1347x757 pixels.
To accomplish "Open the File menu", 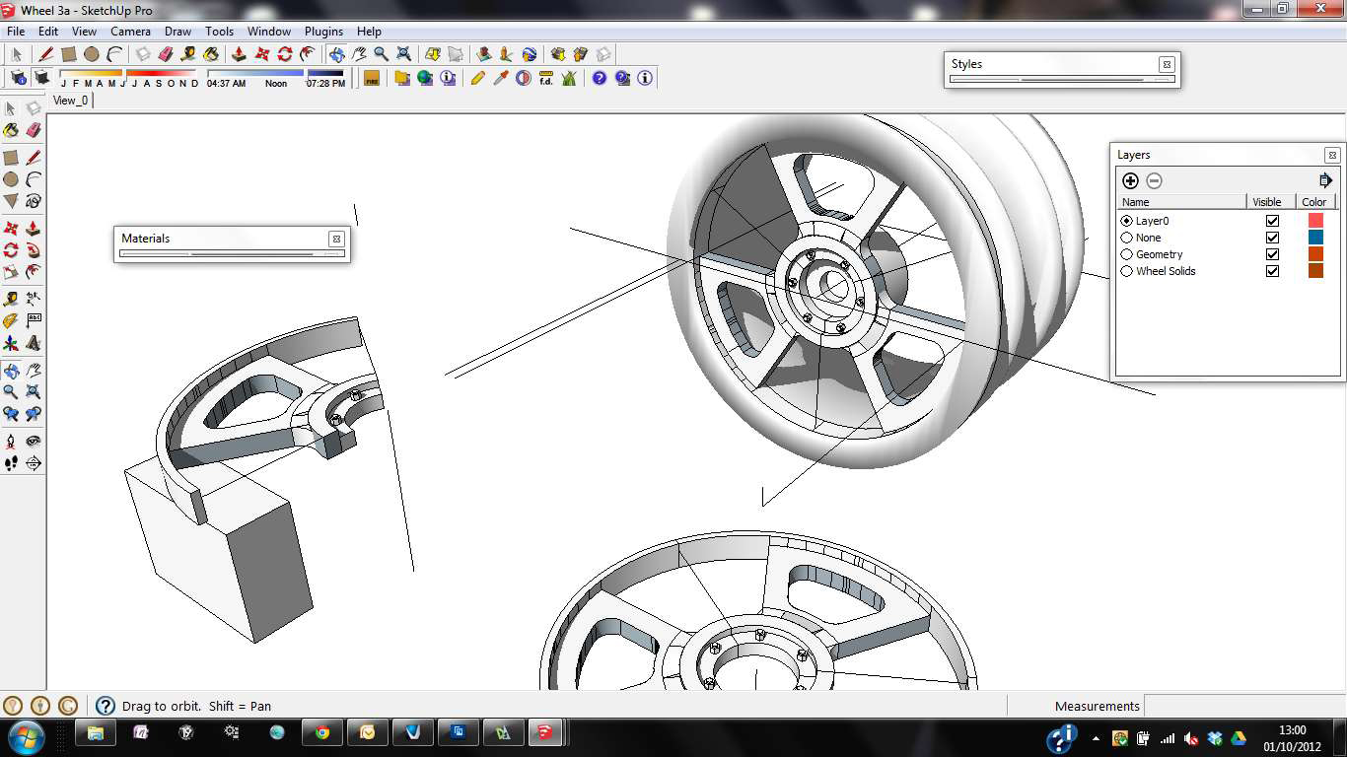I will (16, 32).
